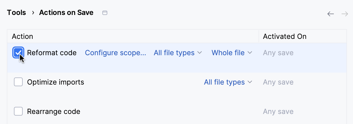This screenshot has height=124, width=353.
Task: Click Any save in Optimize imports row
Action: (x=278, y=82)
